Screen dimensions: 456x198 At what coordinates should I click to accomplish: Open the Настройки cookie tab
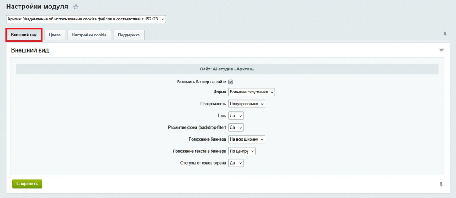click(x=89, y=35)
